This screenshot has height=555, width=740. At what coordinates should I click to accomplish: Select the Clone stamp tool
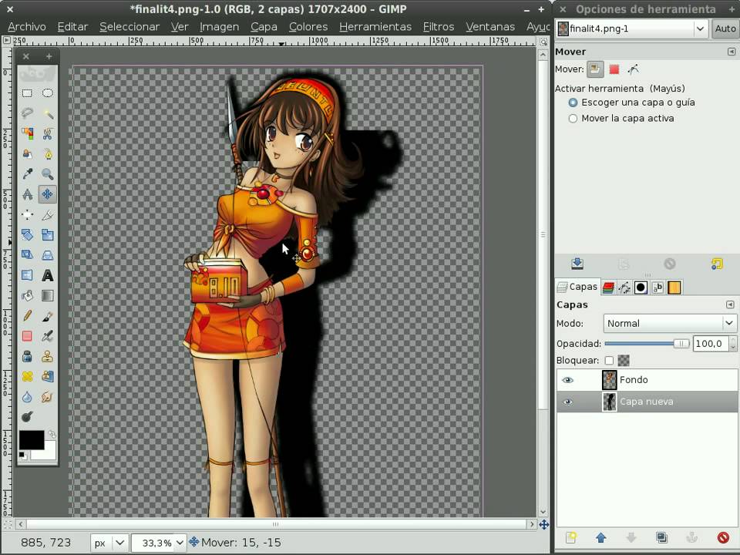click(47, 356)
